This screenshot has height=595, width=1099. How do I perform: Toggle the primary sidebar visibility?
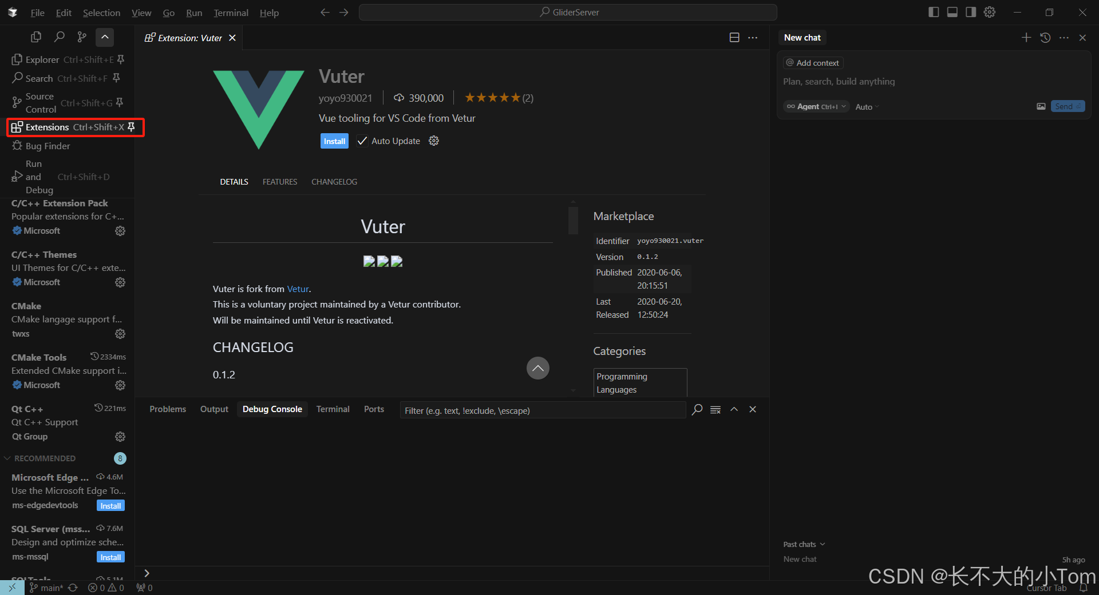pos(933,11)
